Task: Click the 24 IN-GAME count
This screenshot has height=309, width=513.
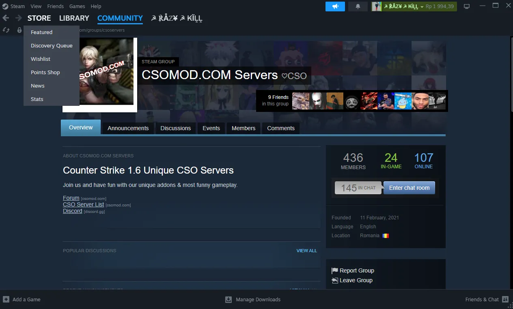Action: coord(391,161)
